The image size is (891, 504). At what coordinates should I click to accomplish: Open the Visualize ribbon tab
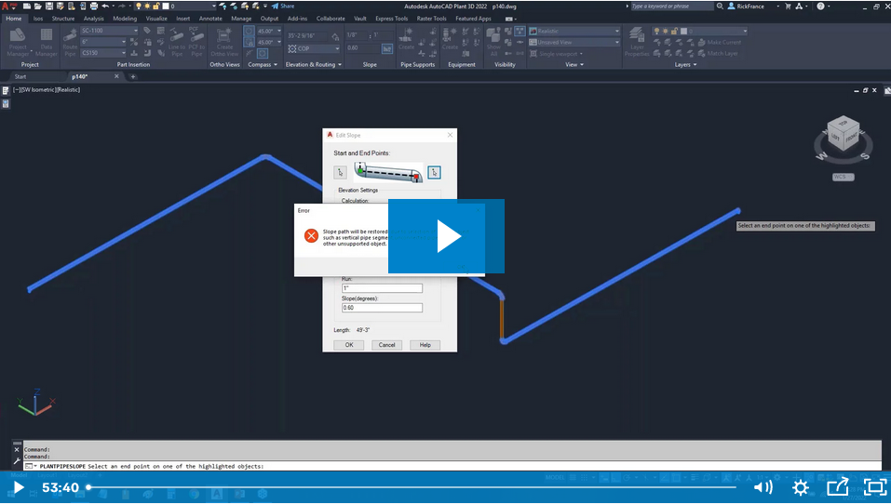click(x=156, y=19)
